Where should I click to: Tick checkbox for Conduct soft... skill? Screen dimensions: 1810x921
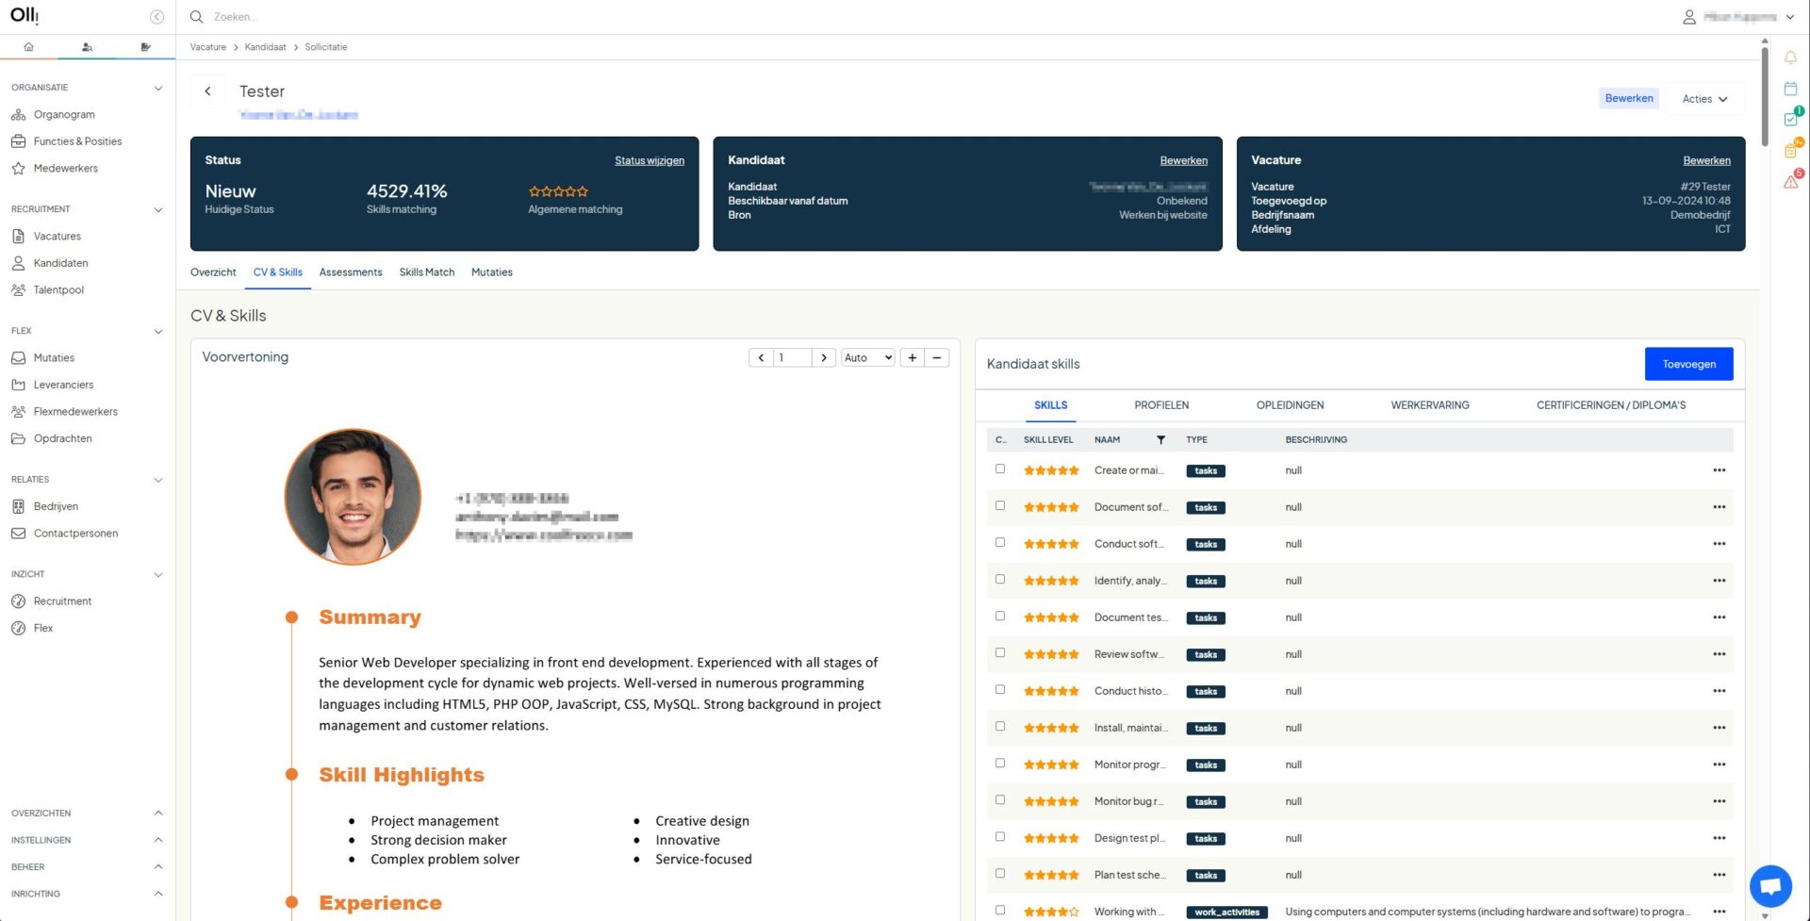click(1000, 543)
